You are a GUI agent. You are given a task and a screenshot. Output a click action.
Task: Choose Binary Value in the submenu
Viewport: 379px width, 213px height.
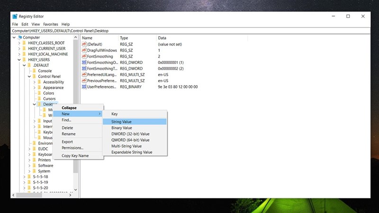coord(135,128)
